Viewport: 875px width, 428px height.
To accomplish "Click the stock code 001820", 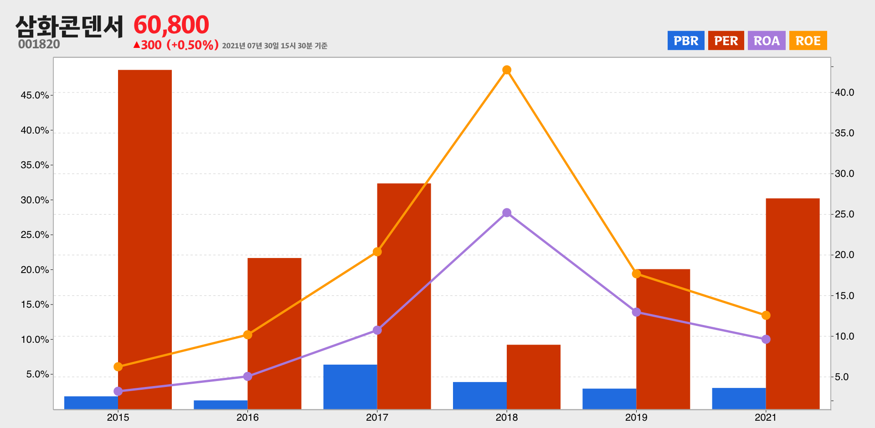I will (x=39, y=44).
